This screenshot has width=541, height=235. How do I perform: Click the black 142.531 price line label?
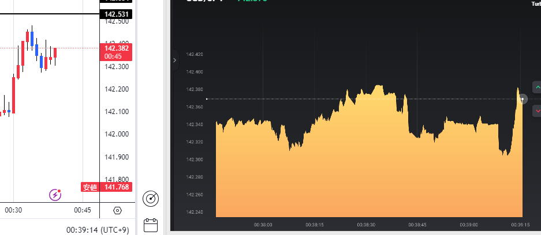pyautogui.click(x=117, y=14)
